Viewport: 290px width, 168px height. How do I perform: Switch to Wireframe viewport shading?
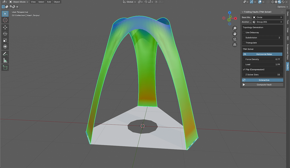click(x=272, y=2)
